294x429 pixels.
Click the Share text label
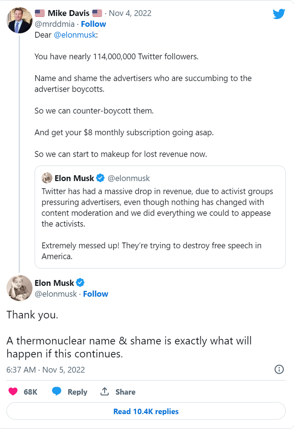click(x=125, y=392)
